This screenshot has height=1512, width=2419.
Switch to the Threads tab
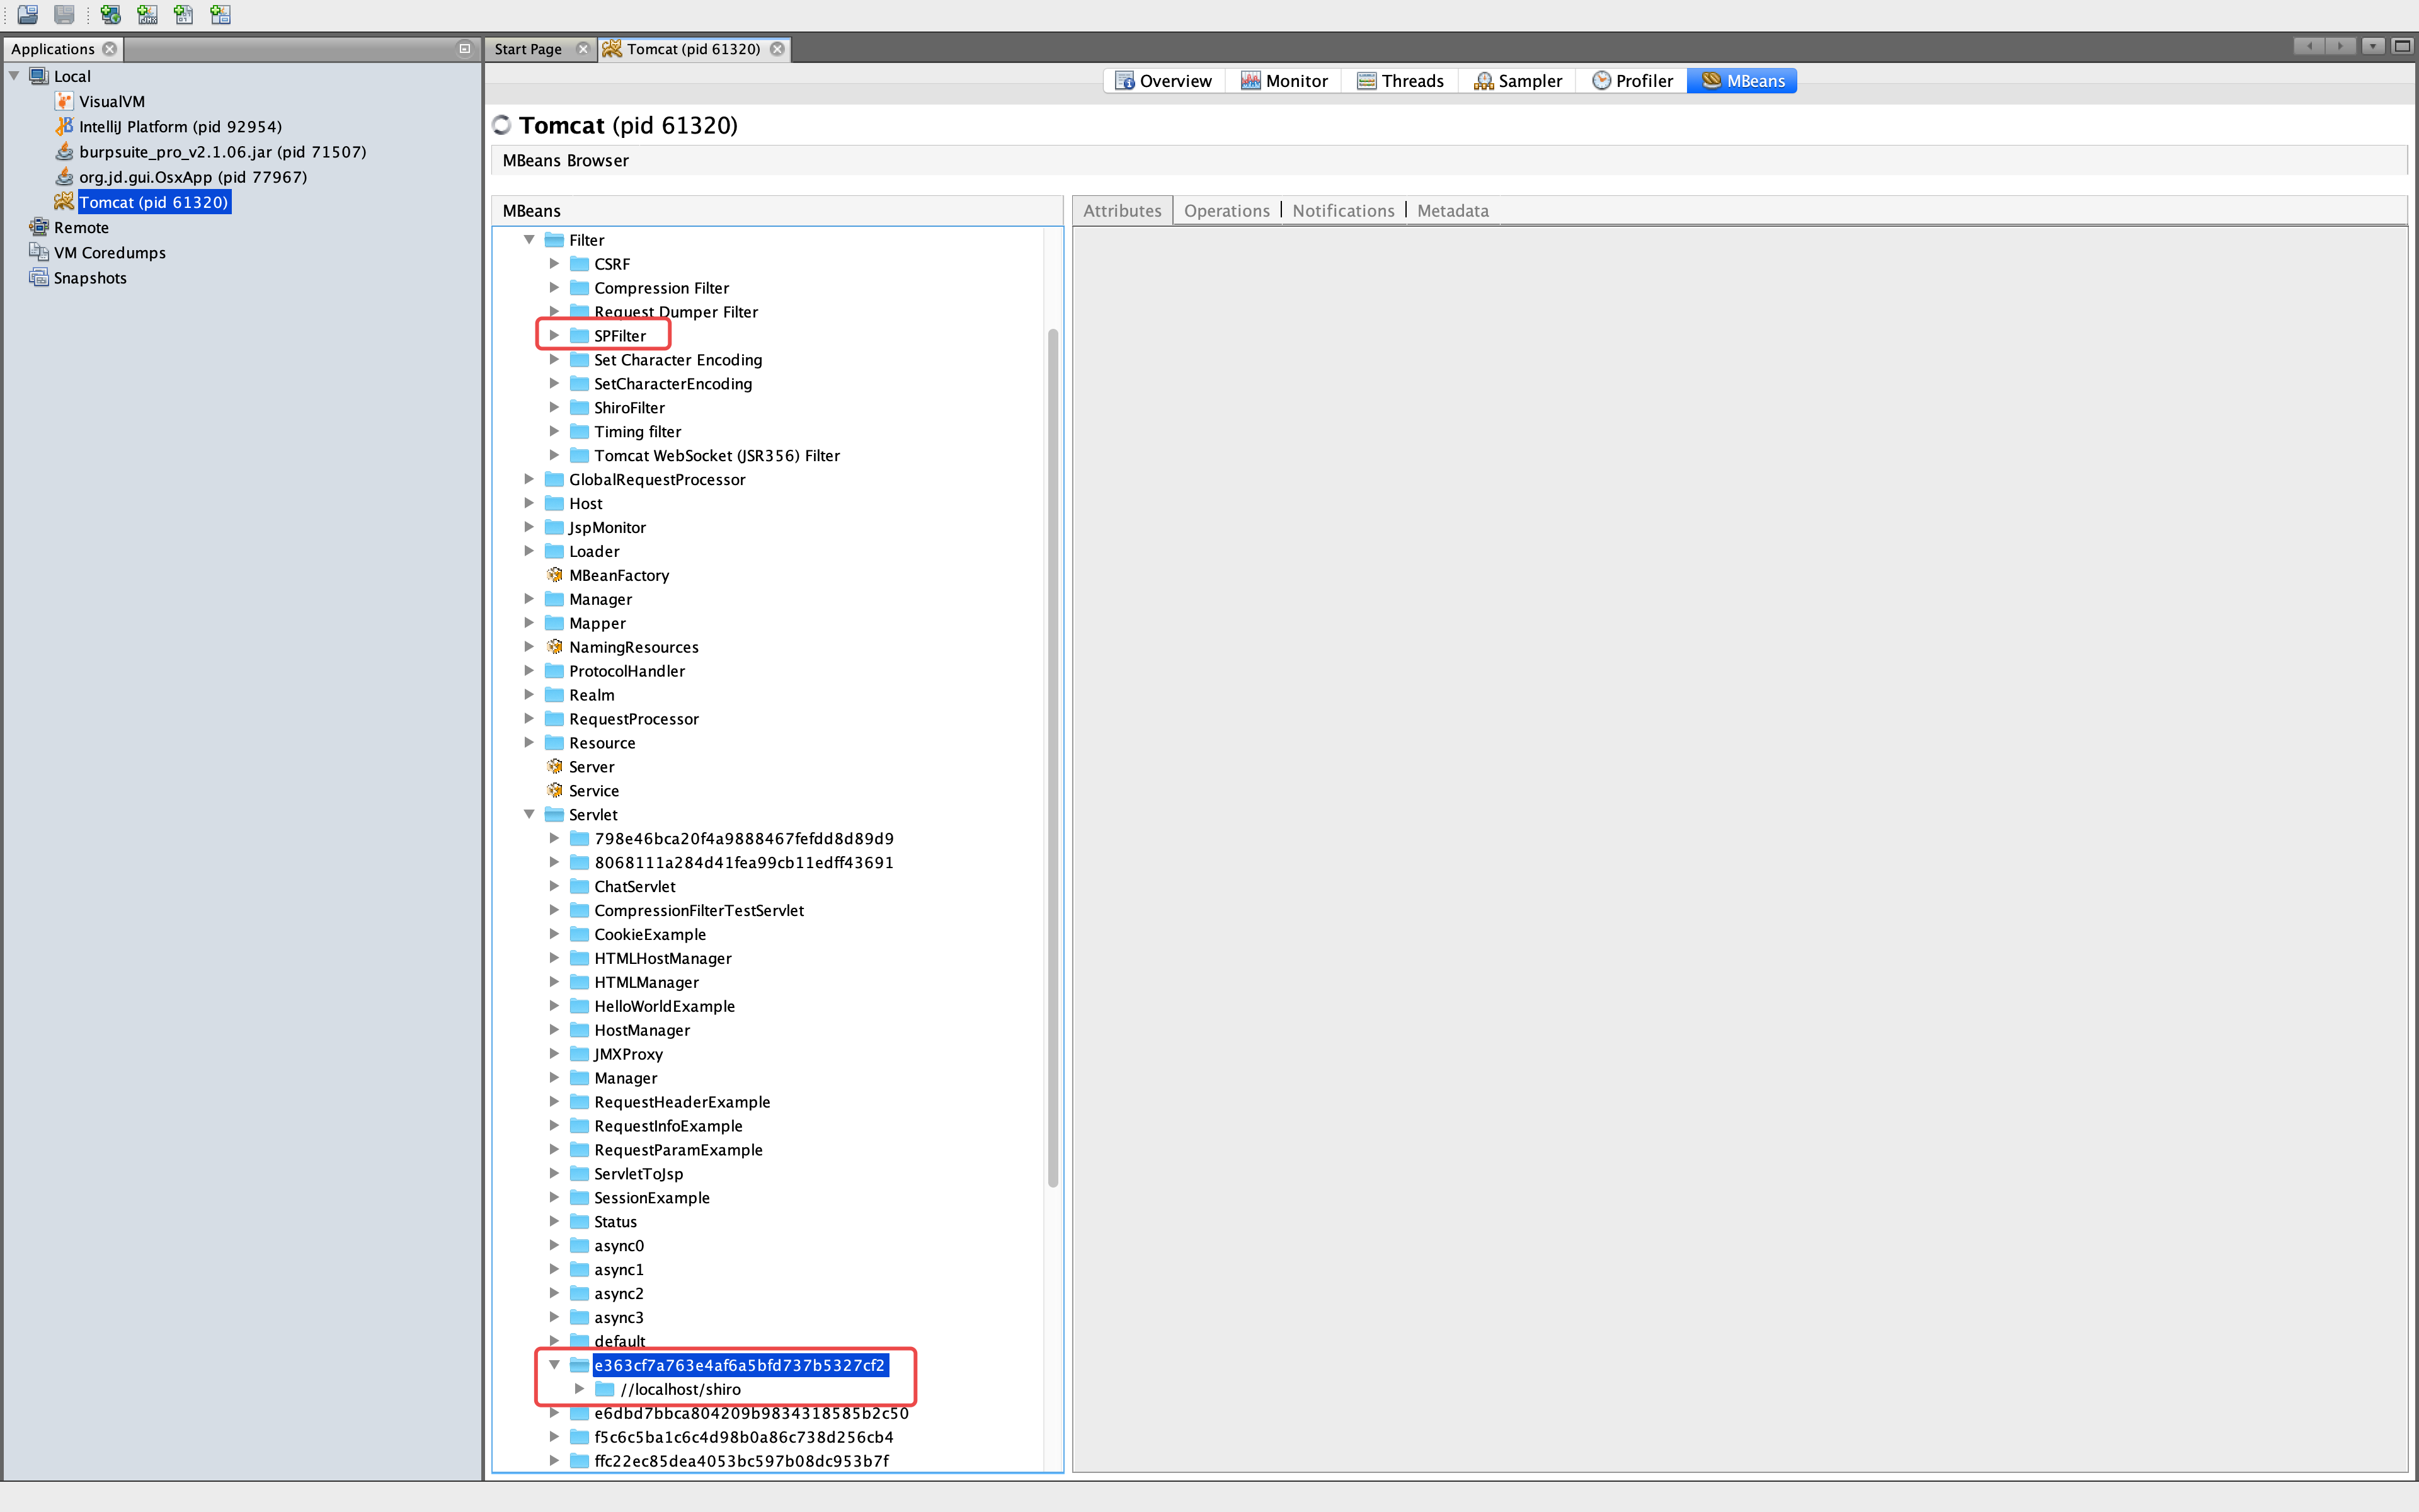[x=1399, y=81]
